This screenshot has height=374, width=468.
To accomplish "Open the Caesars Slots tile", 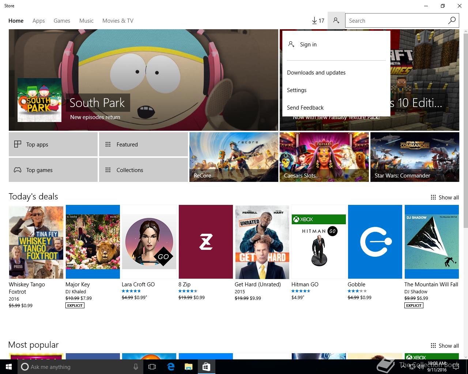I will point(324,157).
